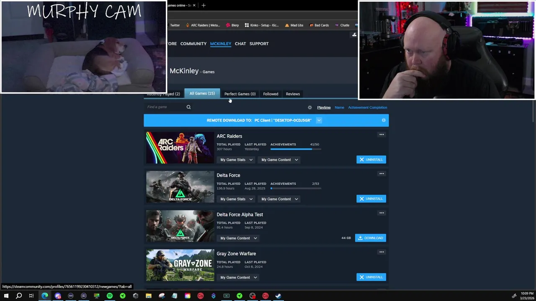Uninstall Delta Force

tap(371, 199)
